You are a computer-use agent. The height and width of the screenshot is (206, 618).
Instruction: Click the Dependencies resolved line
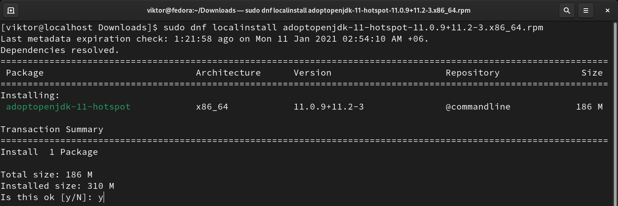[60, 50]
